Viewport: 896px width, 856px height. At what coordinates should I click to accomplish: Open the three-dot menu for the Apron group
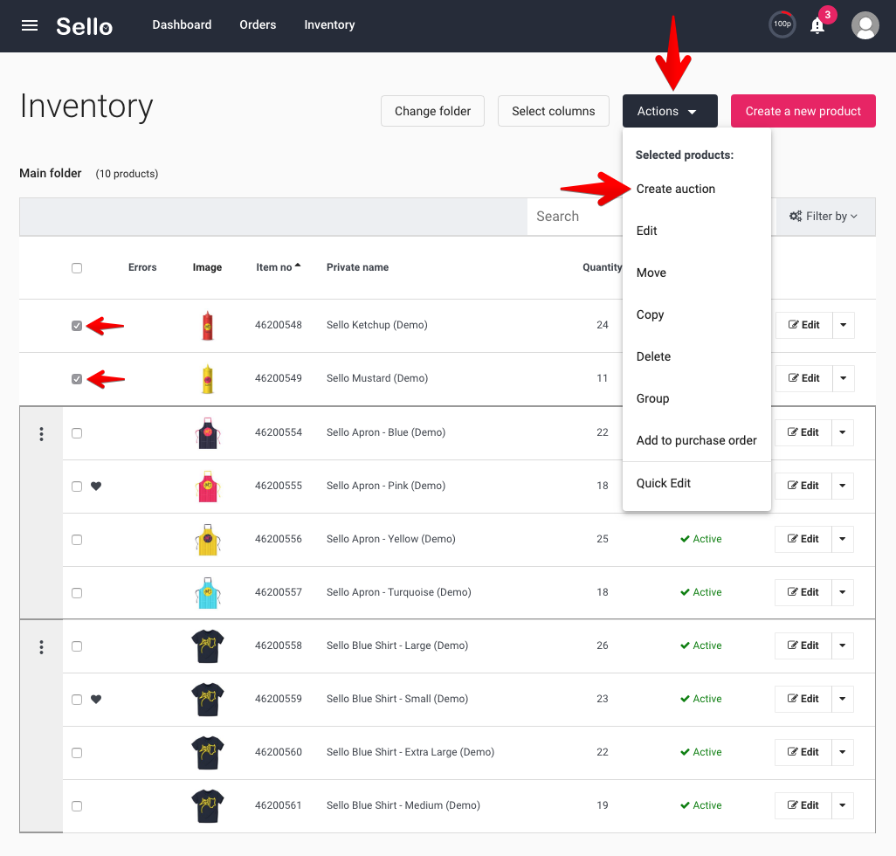(41, 434)
